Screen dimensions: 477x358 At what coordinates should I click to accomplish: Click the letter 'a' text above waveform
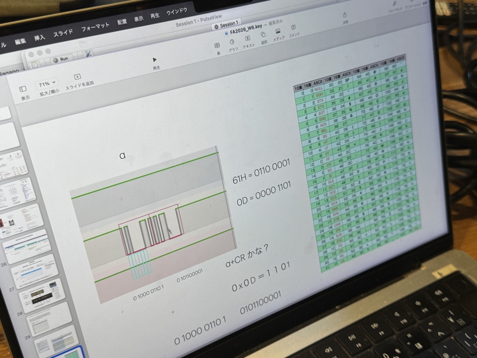[122, 156]
